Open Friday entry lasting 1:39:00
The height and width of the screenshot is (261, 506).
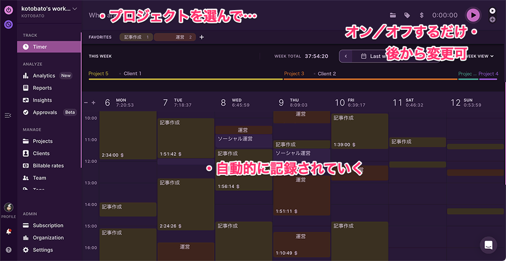360,131
